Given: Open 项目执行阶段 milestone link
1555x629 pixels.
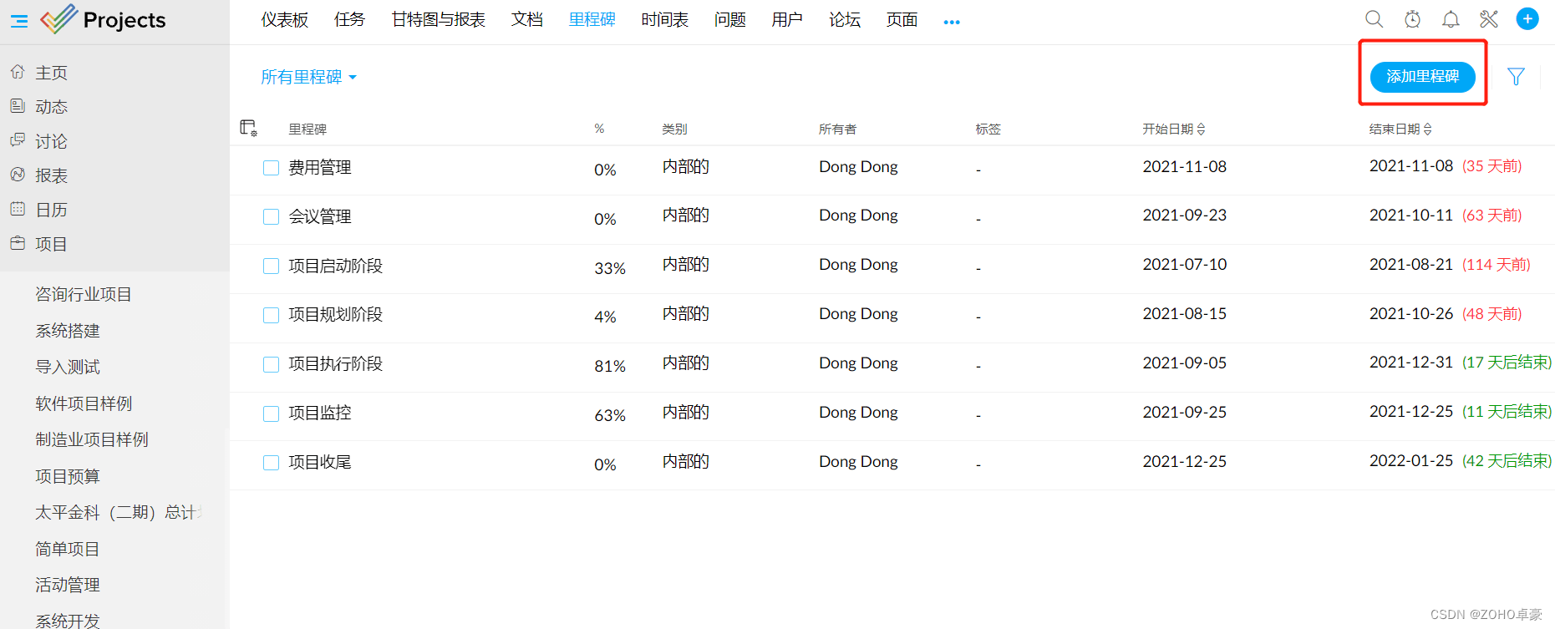Looking at the screenshot, I should pyautogui.click(x=336, y=364).
